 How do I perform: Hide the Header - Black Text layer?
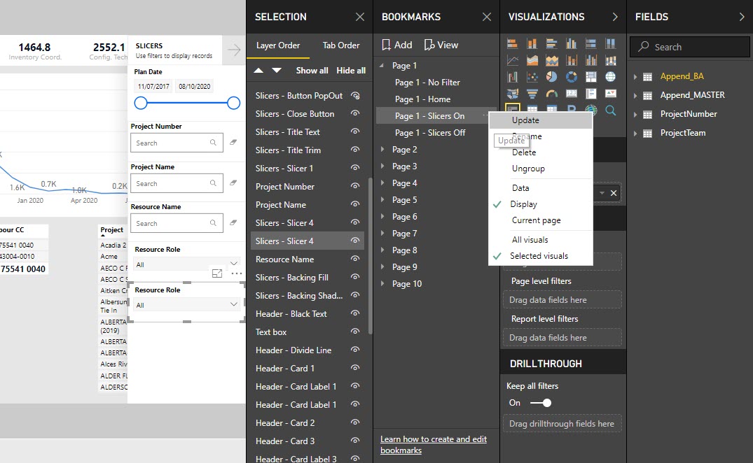click(x=355, y=314)
